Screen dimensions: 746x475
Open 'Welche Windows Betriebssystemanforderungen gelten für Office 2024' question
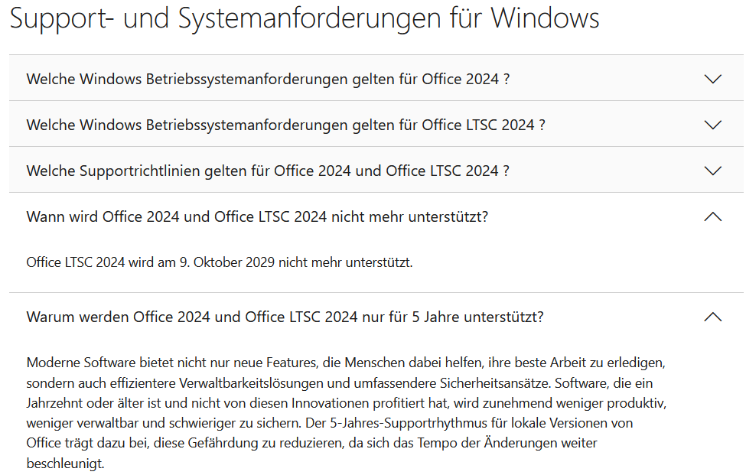pyautogui.click(x=268, y=79)
